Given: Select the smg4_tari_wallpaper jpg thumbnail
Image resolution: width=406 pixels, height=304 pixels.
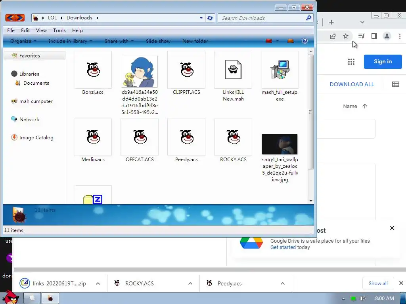Looking at the screenshot, I should click(x=280, y=144).
